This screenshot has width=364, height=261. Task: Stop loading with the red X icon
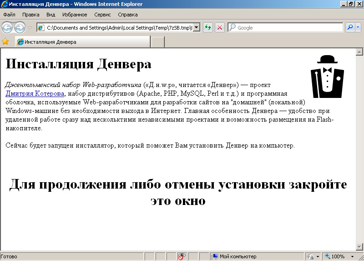coord(219,28)
